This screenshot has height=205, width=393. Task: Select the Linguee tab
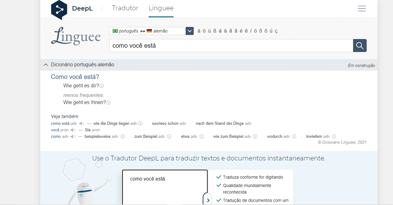pyautogui.click(x=161, y=8)
